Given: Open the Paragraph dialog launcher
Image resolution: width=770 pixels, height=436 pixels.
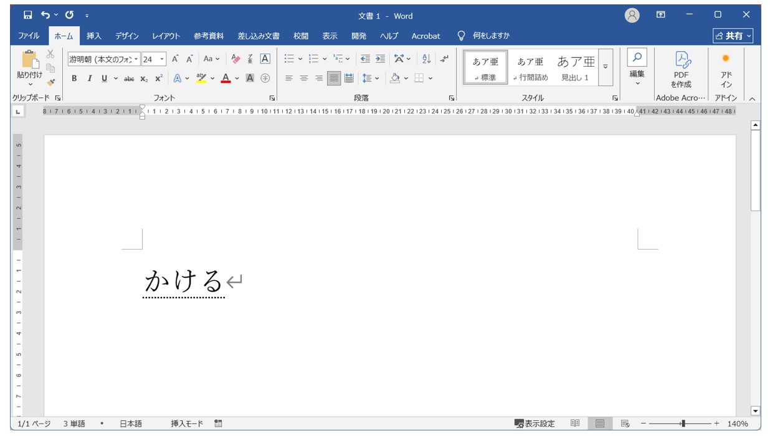Looking at the screenshot, I should [452, 98].
